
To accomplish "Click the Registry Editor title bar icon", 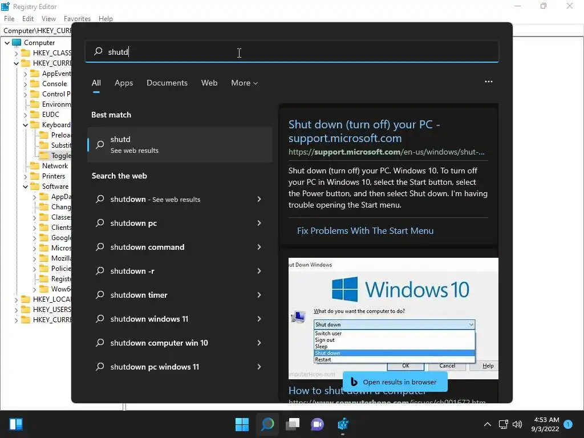I will (x=5, y=6).
